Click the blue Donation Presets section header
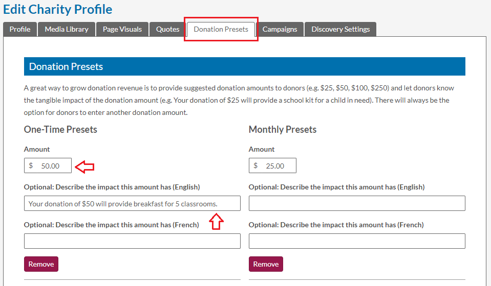 (245, 66)
